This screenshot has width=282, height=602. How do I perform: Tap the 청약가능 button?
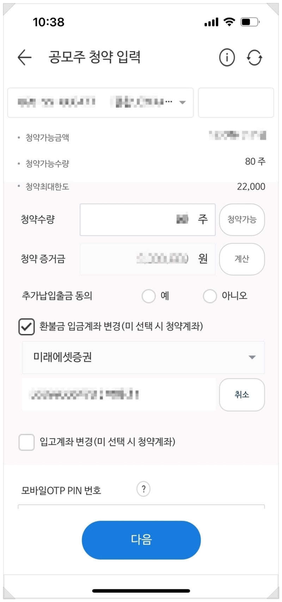click(x=242, y=219)
